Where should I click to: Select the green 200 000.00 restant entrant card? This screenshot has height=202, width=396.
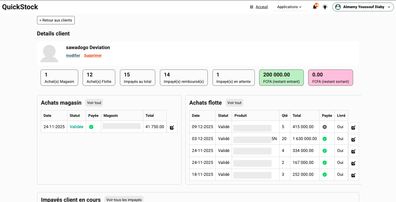pos(281,78)
